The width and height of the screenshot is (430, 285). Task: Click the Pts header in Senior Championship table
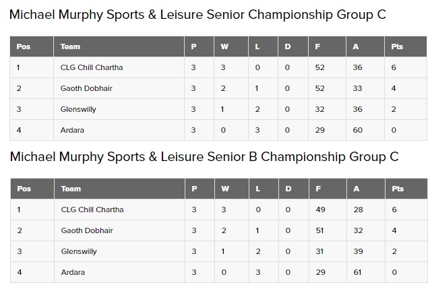(x=397, y=46)
